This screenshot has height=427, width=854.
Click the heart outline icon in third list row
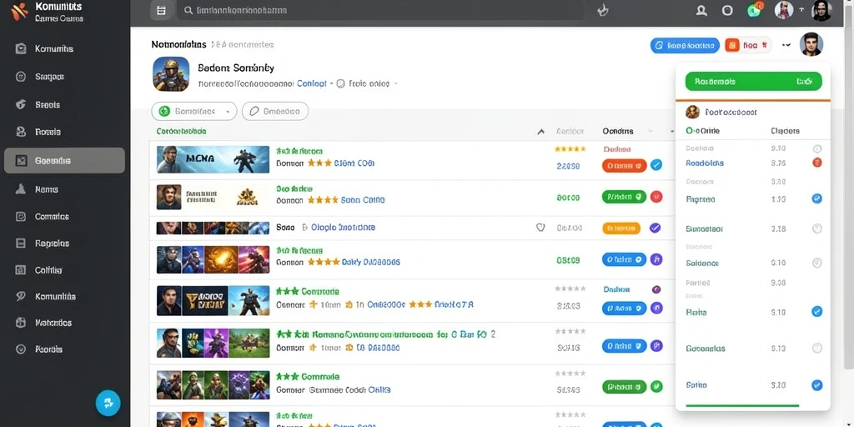pyautogui.click(x=540, y=228)
